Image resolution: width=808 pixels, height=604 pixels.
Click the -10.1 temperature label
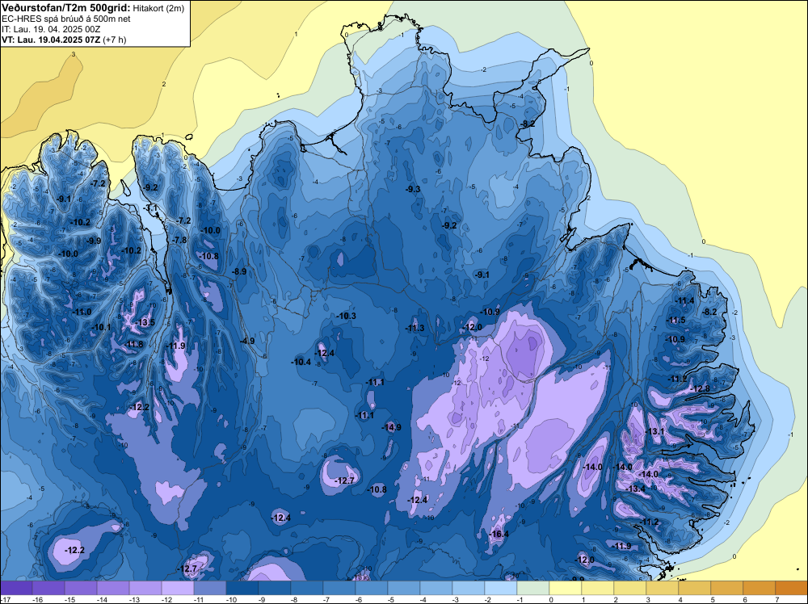pos(101,327)
